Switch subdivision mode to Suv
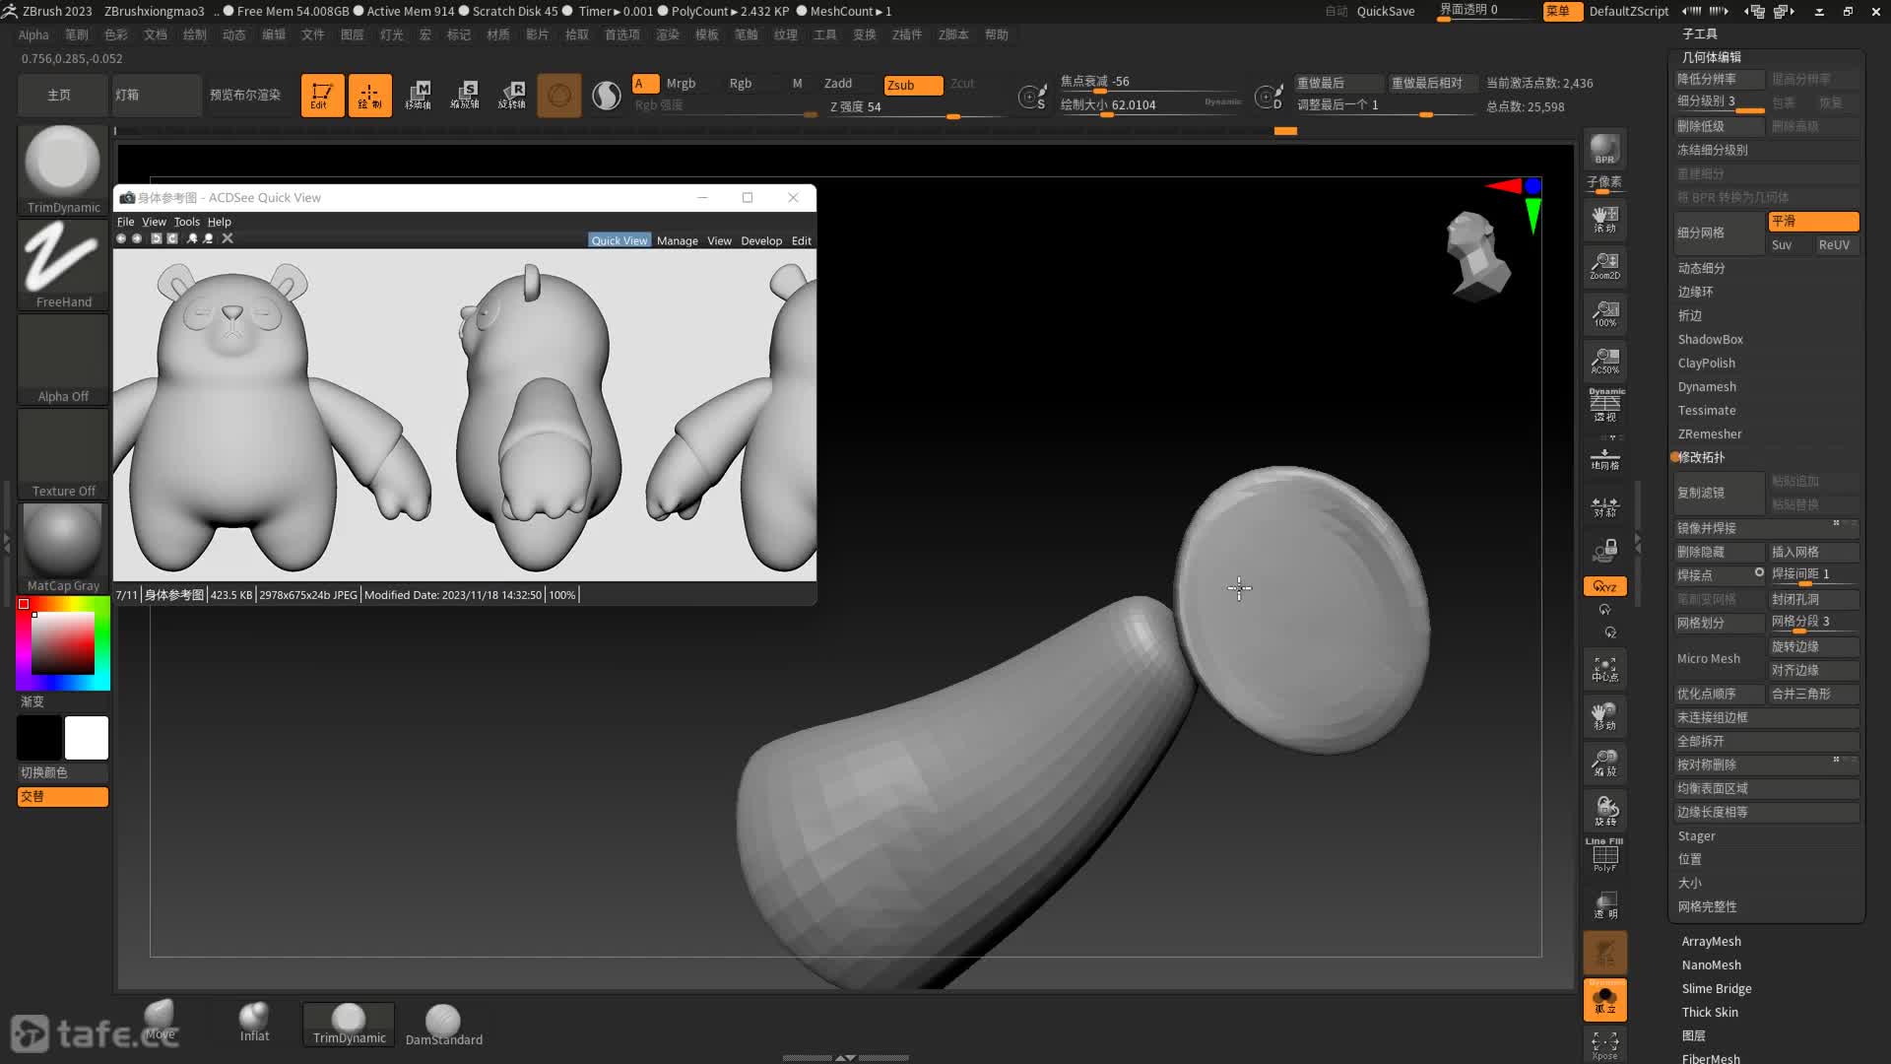 pos(1783,245)
